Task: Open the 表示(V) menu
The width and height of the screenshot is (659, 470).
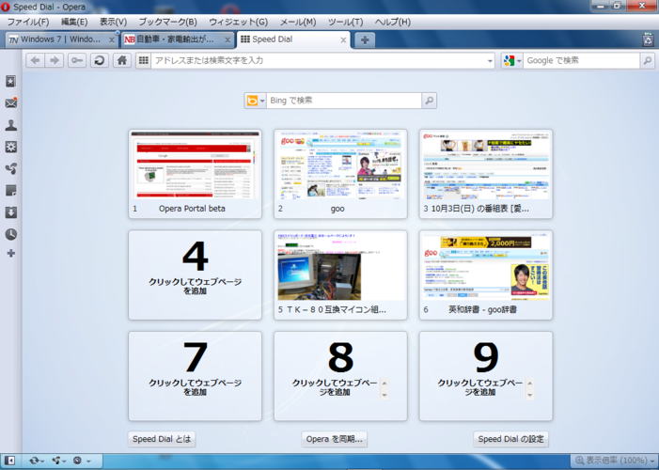Action: pos(113,22)
